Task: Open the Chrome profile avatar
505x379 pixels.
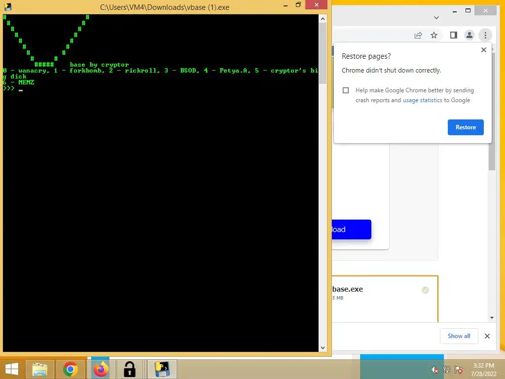Action: 469,35
